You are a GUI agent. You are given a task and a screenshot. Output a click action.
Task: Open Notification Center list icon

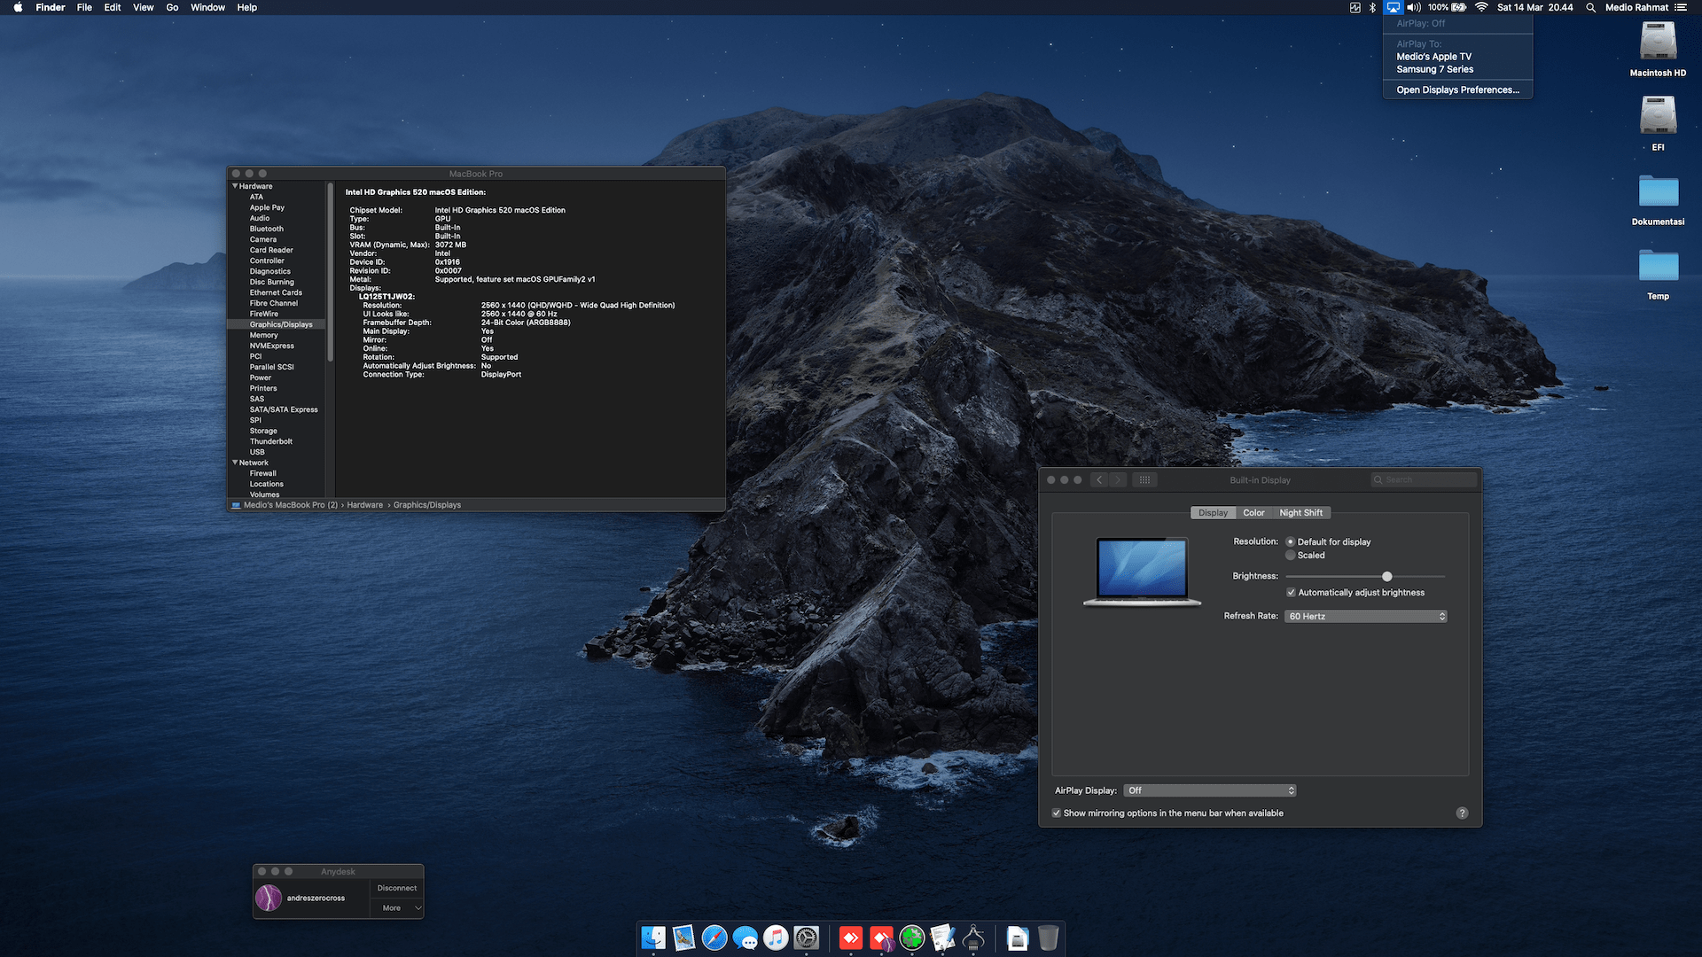1681,7
